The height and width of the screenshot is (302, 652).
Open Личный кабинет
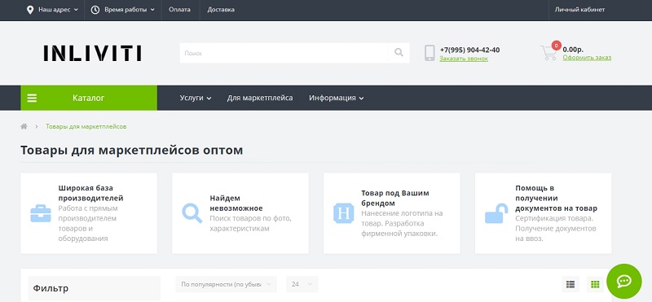(579, 10)
